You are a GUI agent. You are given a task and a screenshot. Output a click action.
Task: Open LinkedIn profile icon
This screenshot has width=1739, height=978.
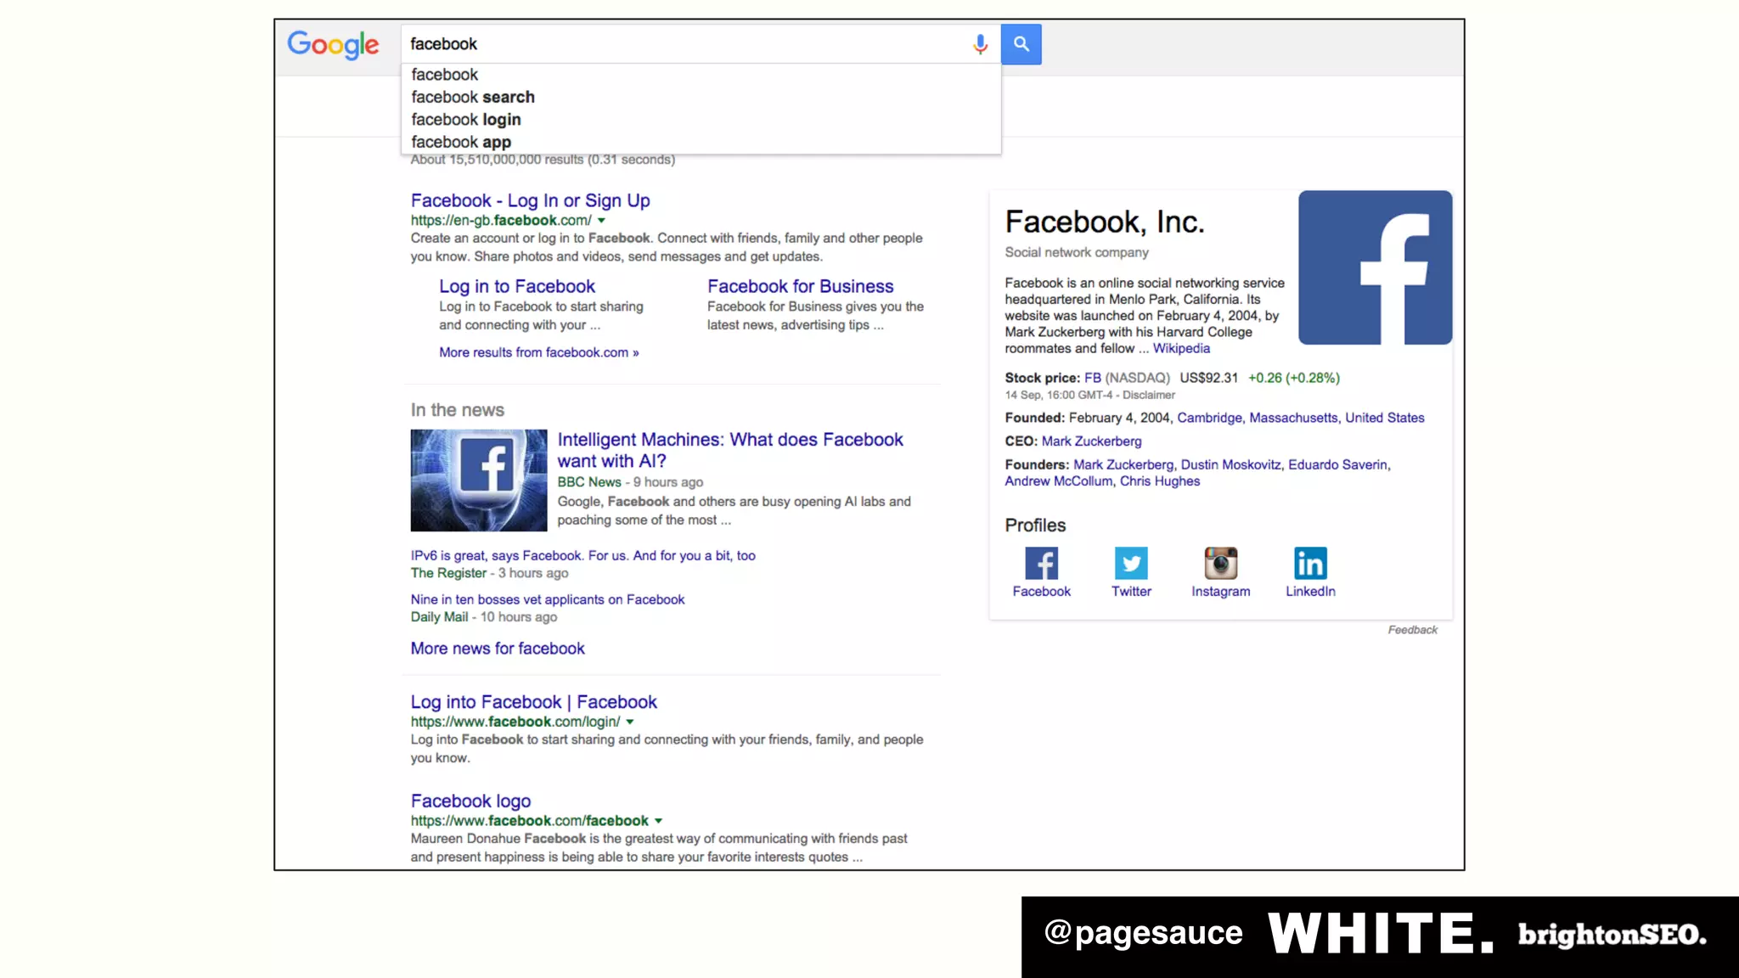pos(1310,563)
